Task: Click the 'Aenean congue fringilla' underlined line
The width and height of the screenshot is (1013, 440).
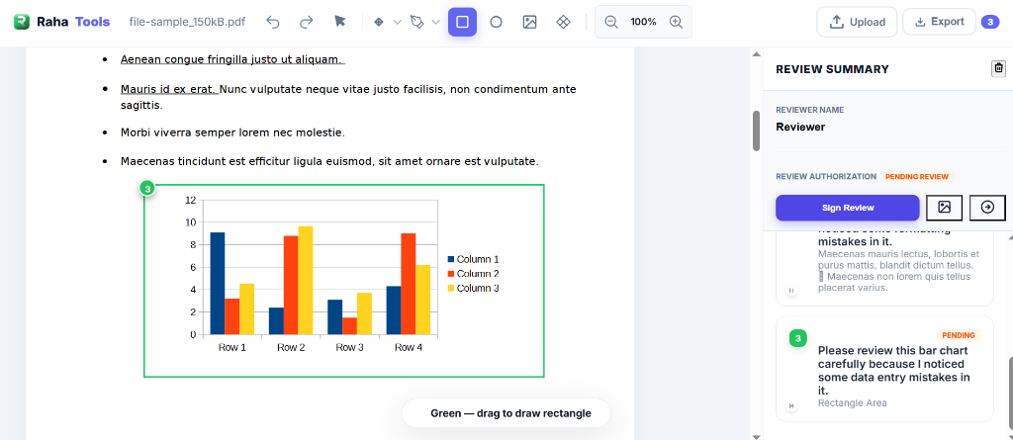Action: [x=232, y=59]
